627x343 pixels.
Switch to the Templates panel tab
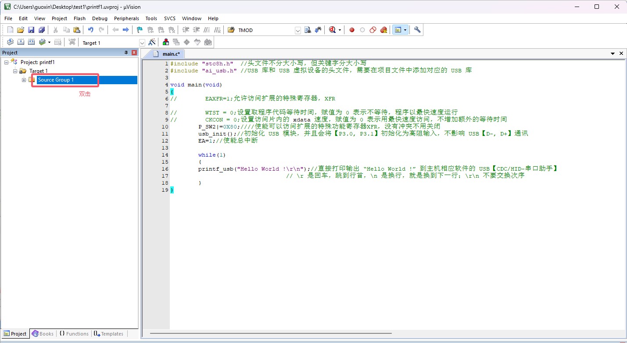click(x=108, y=334)
